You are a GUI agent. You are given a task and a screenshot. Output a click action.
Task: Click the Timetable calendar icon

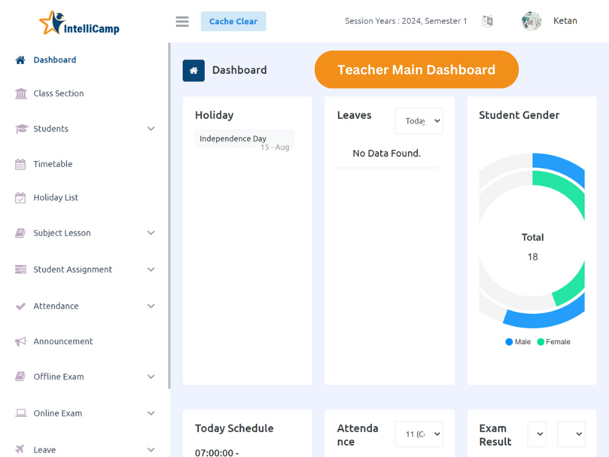pos(21,164)
